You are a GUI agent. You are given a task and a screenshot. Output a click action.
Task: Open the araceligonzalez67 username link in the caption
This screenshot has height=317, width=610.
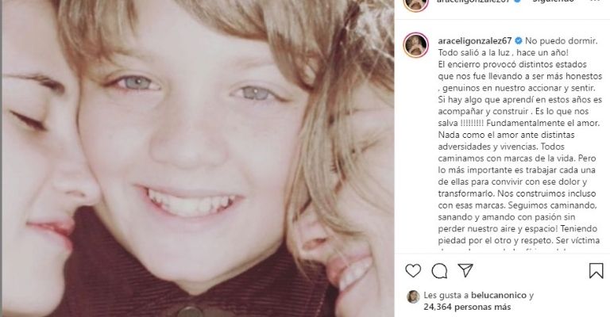(474, 40)
